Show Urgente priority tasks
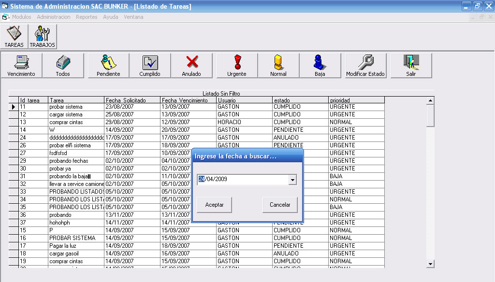495x282 pixels. coord(237,66)
